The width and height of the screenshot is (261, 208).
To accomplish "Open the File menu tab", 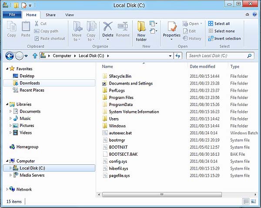I will click(x=12, y=15).
